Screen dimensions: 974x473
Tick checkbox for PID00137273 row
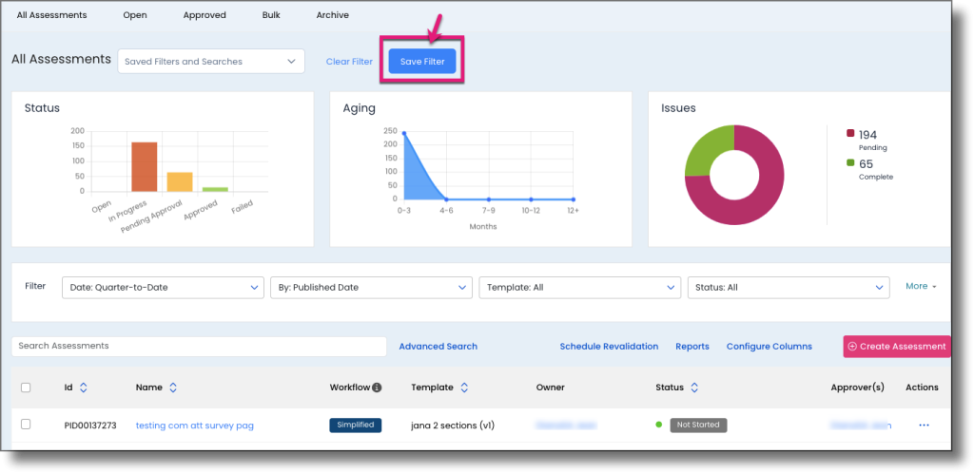26,425
